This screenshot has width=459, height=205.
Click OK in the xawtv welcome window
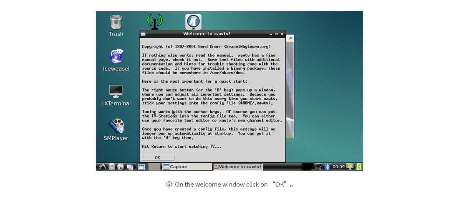[x=157, y=157]
